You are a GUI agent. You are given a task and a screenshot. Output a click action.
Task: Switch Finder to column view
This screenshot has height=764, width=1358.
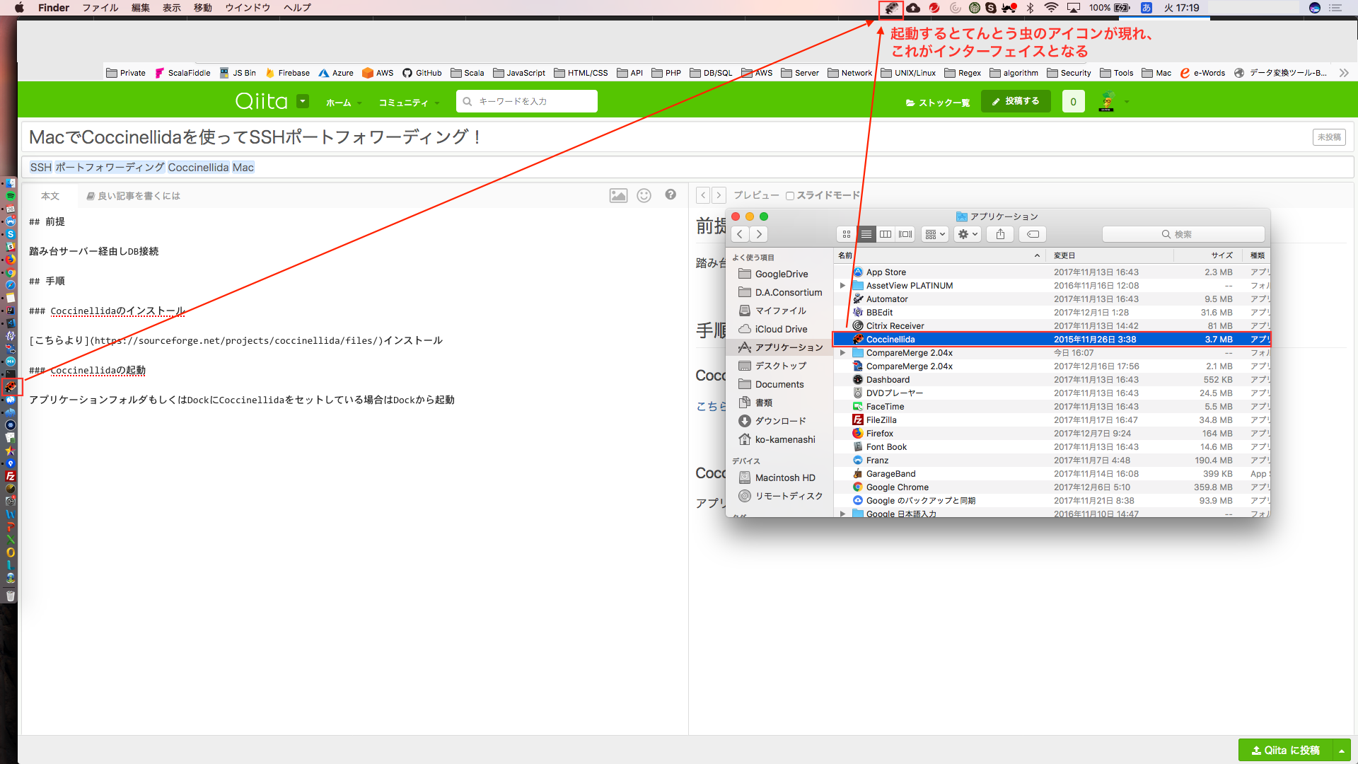click(886, 234)
